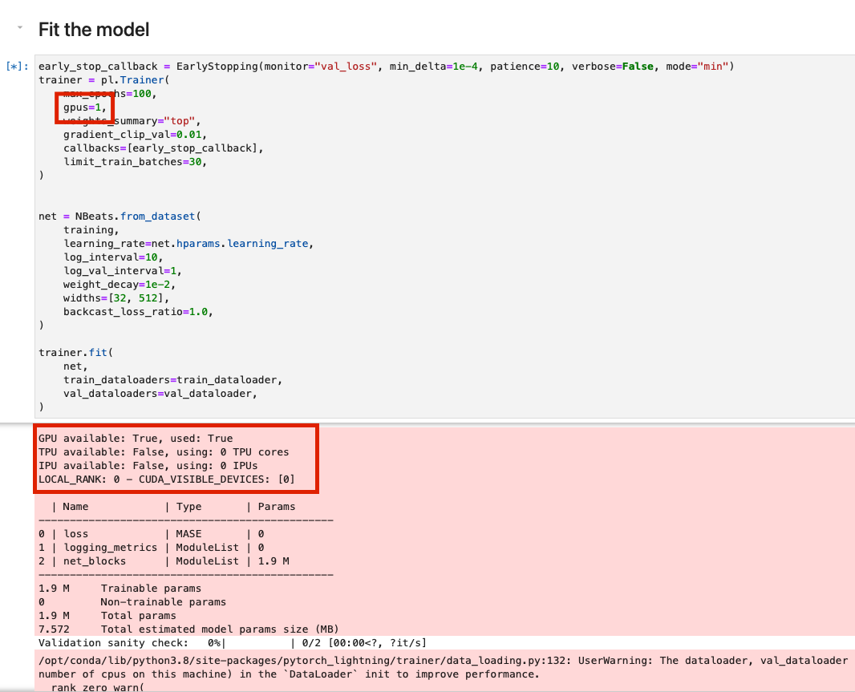Click the 'trainer = pl.Trainer(' line
This screenshot has height=692, width=855.
[x=103, y=80]
